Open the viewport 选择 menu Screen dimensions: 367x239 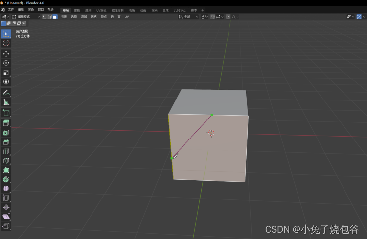[x=74, y=17]
